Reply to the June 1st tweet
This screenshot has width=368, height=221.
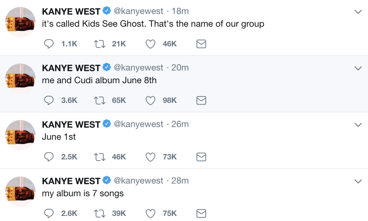(x=49, y=157)
